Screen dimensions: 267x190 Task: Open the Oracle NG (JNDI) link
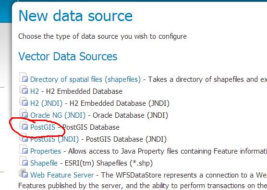[x=58, y=115]
